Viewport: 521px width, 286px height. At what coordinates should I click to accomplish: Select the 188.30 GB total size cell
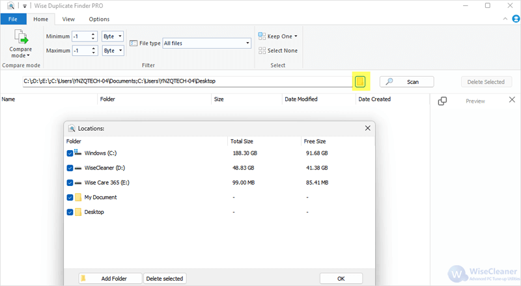pos(245,153)
